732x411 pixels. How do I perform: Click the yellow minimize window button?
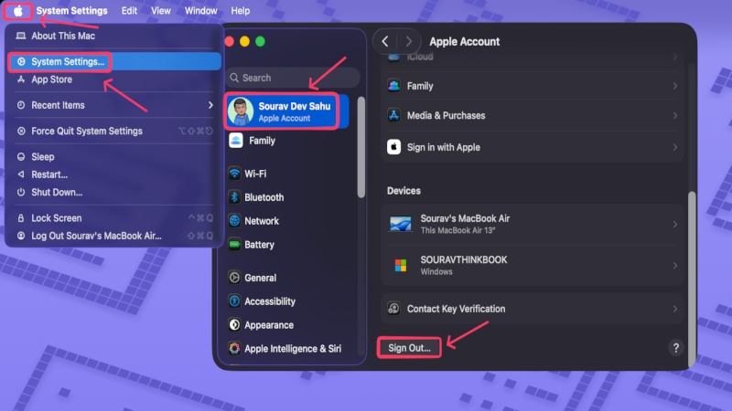click(x=244, y=41)
